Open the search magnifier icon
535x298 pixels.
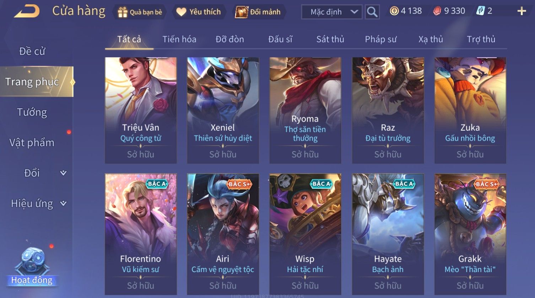[372, 12]
